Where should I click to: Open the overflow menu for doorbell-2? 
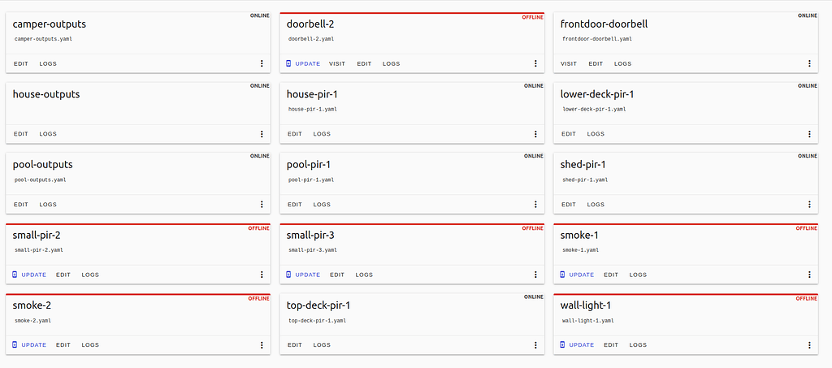[535, 63]
